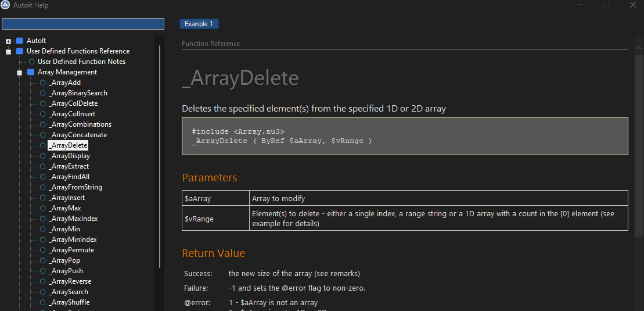The image size is (644, 311).
Task: Open the _ArrayPop page
Action: (64, 260)
